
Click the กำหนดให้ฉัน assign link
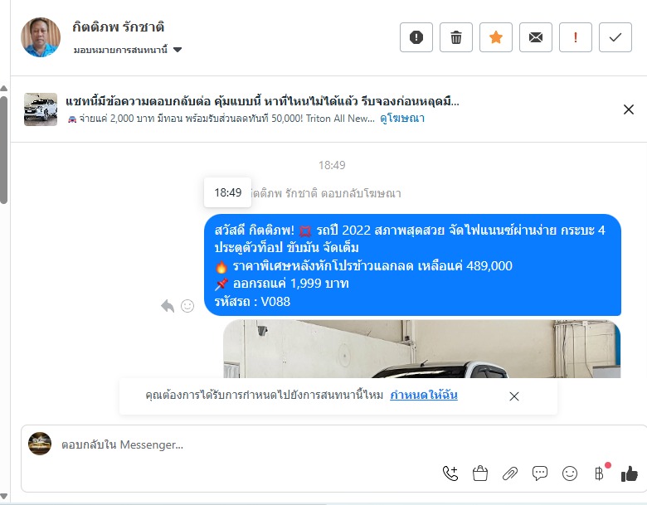click(x=424, y=395)
